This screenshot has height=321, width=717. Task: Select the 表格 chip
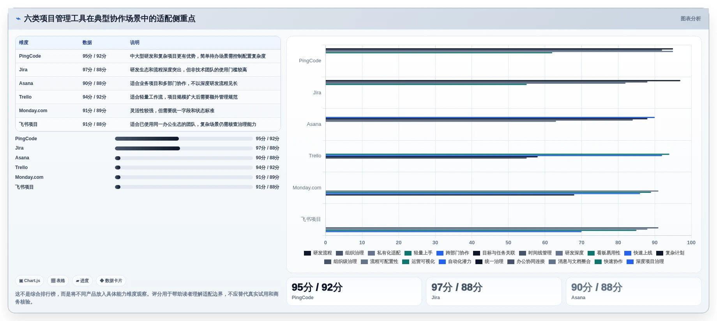click(58, 280)
